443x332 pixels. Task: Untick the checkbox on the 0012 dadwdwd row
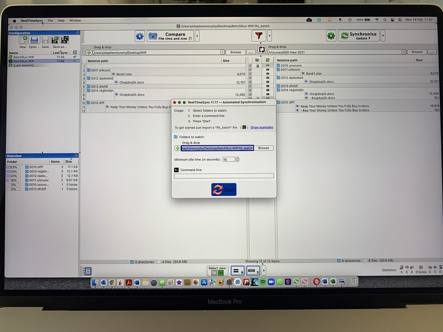click(250, 78)
